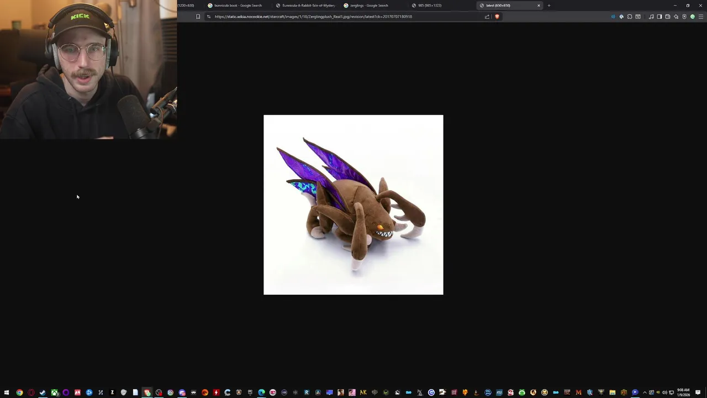The width and height of the screenshot is (707, 398).
Task: Open Brave browser in the taskbar
Action: click(147, 392)
